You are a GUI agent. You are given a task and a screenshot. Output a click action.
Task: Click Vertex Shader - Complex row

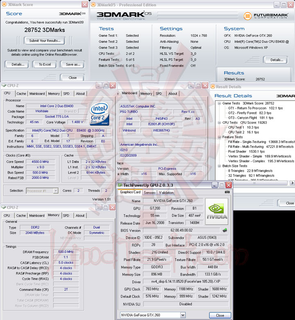point(261,161)
